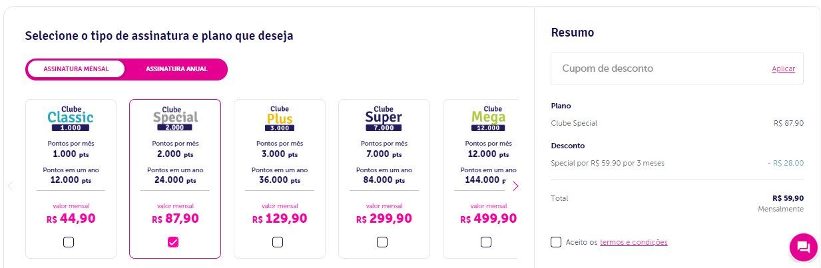Image resolution: width=821 pixels, height=268 pixels.
Task: Open the chat support bubble icon
Action: (803, 247)
